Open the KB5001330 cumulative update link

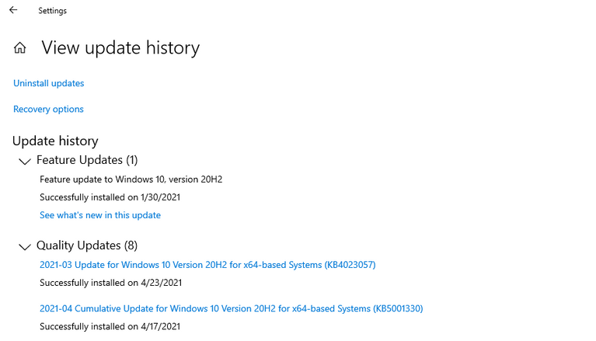click(x=231, y=308)
